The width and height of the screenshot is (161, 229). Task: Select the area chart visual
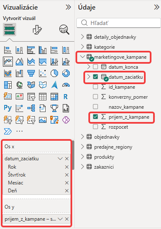click(x=20, y=62)
